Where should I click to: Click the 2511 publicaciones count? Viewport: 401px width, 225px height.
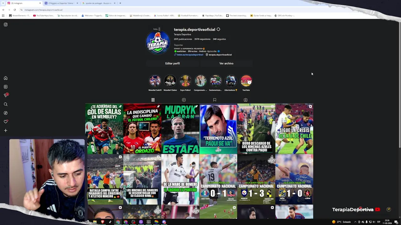pyautogui.click(x=183, y=39)
